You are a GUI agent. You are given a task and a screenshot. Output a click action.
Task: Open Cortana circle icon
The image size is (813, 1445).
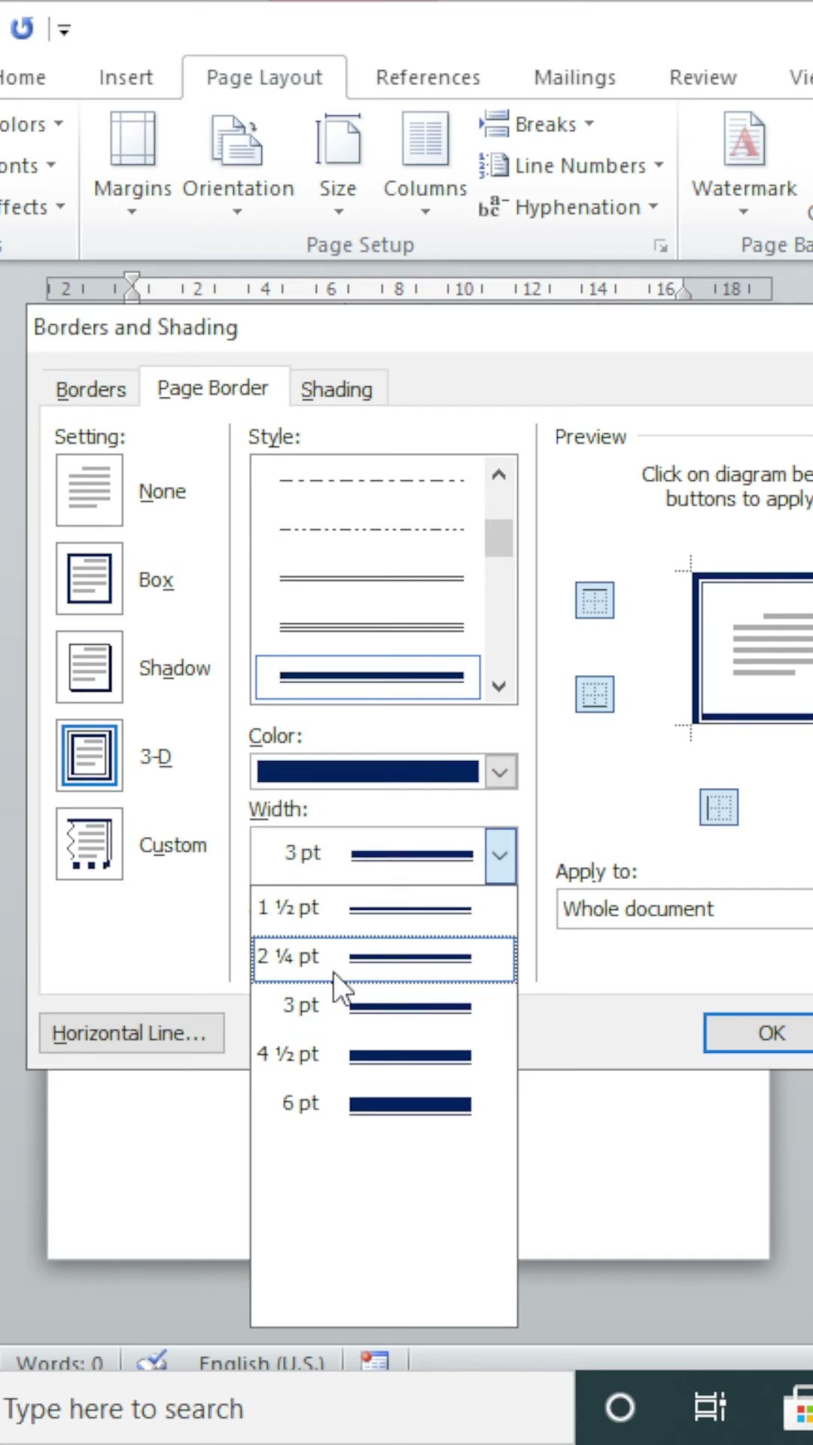click(620, 1407)
